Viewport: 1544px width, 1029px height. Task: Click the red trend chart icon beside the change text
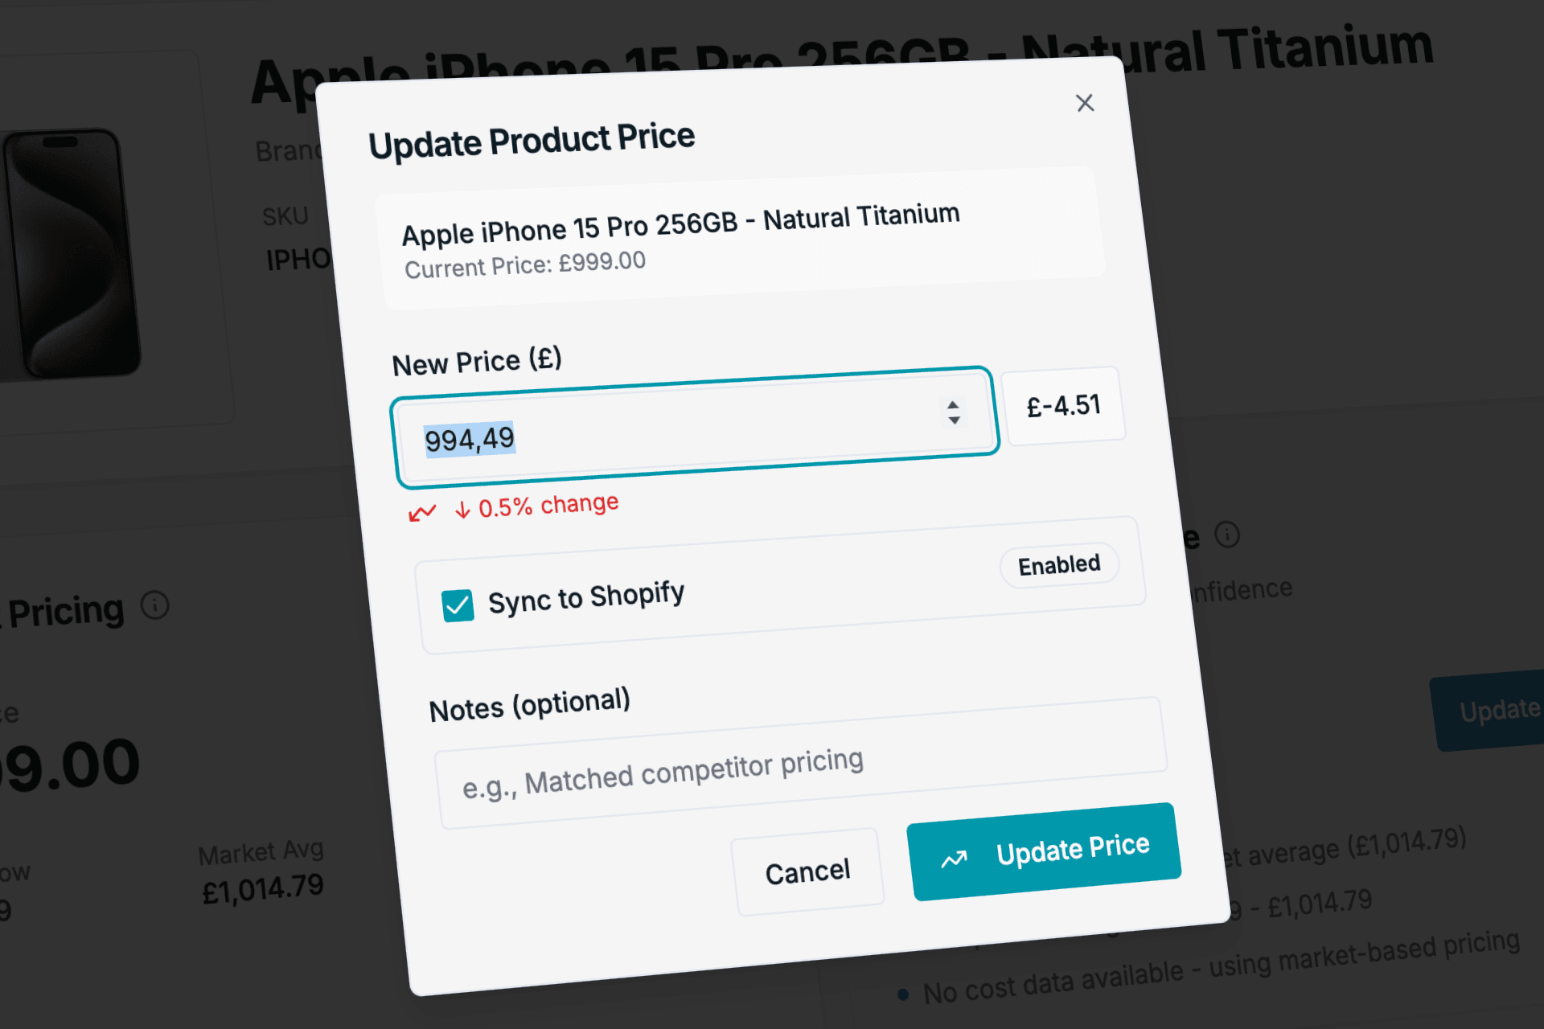click(x=421, y=511)
